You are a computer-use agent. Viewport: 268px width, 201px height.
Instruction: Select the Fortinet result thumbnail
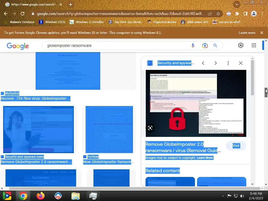click(109, 130)
